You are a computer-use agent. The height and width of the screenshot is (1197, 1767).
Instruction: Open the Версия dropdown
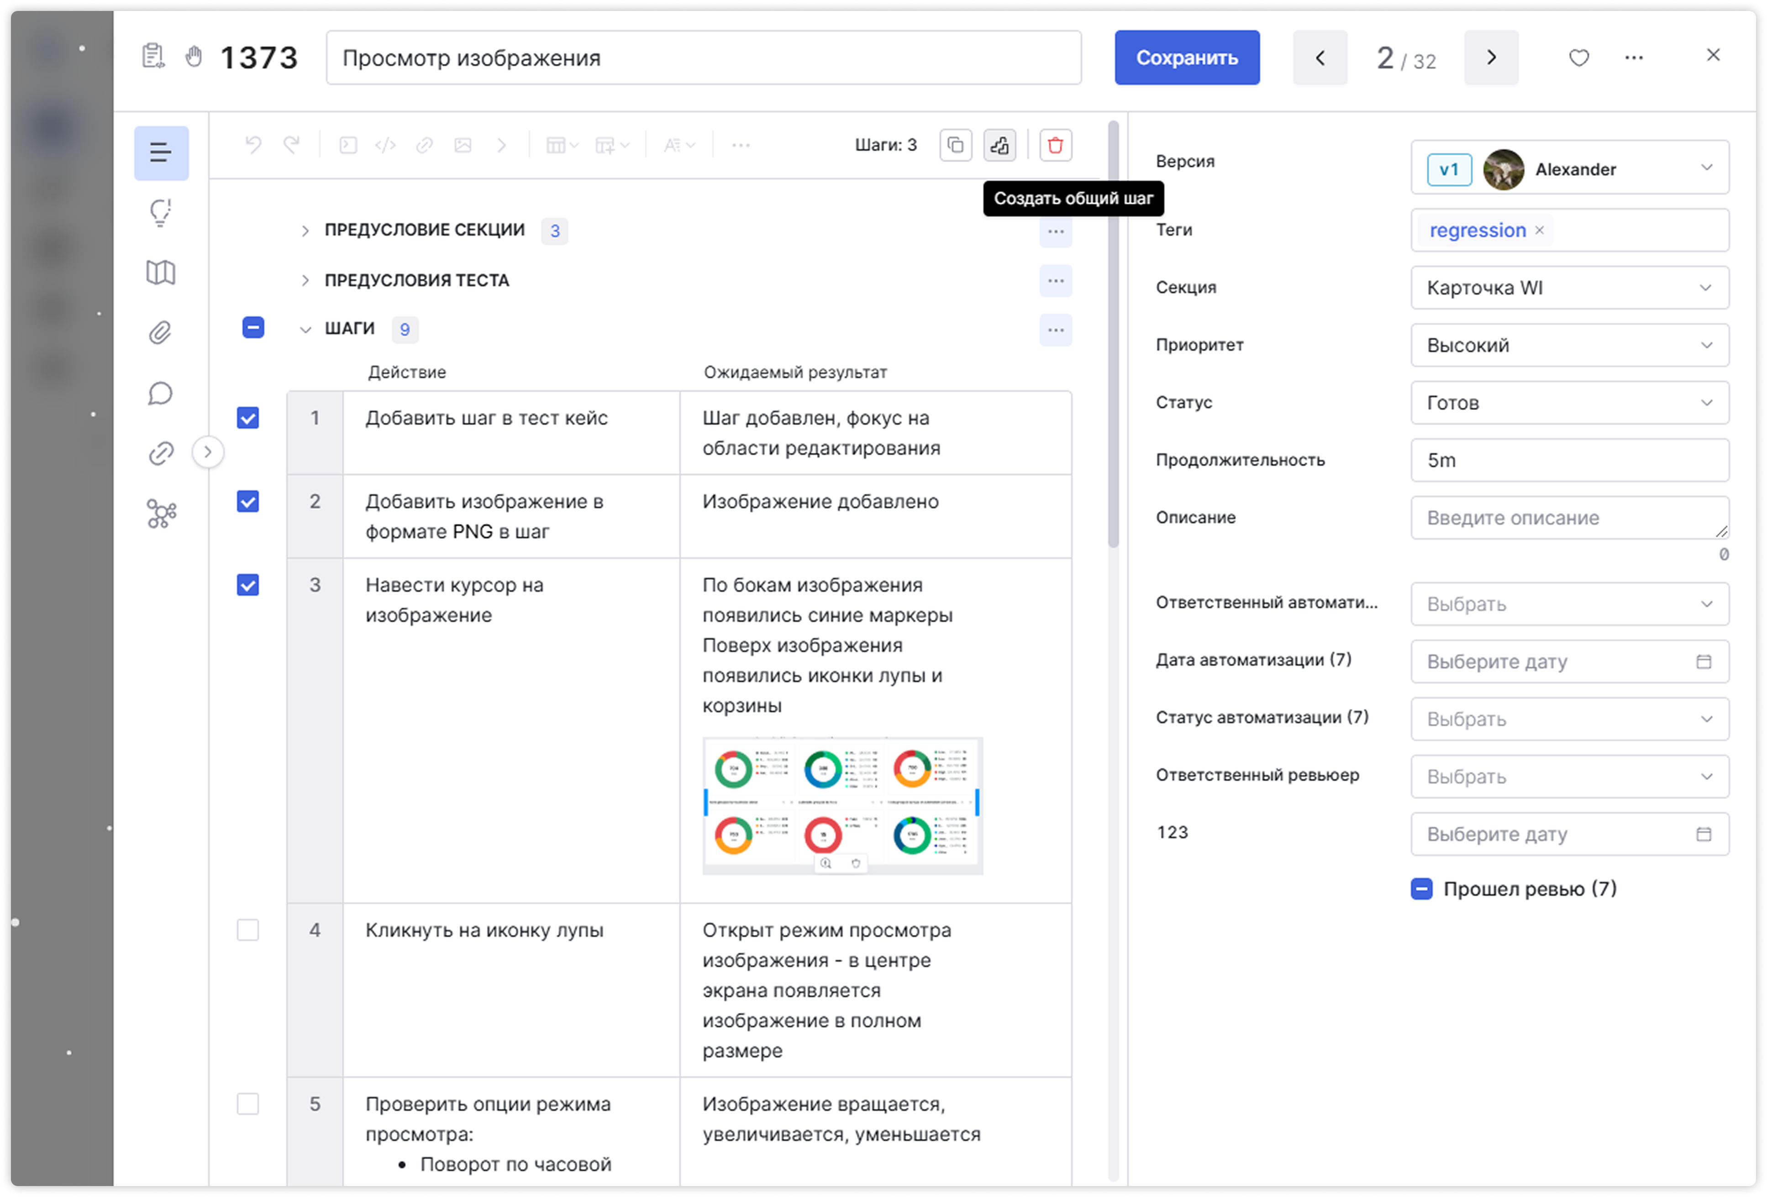pyautogui.click(x=1570, y=168)
